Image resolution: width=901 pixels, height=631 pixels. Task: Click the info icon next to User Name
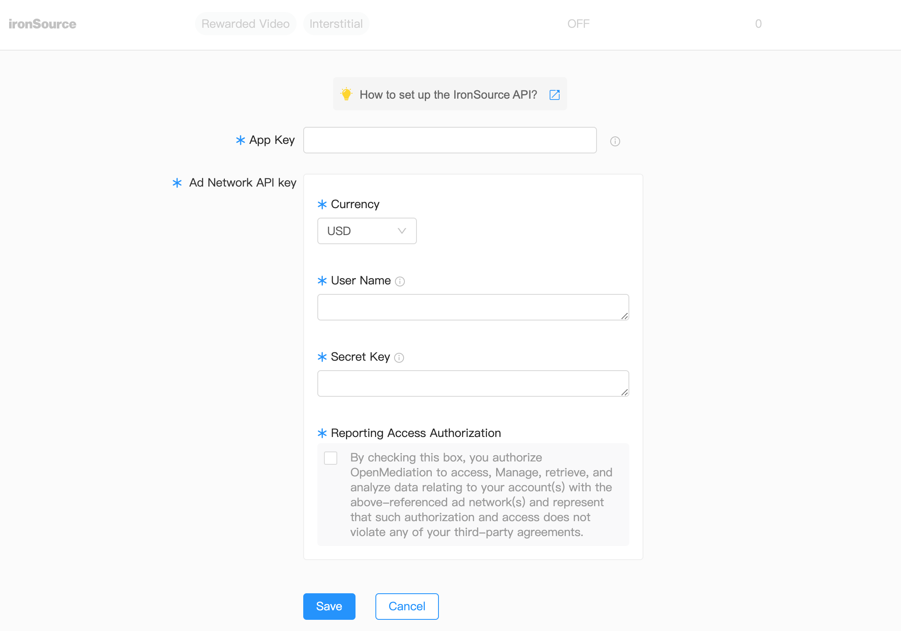(x=399, y=282)
